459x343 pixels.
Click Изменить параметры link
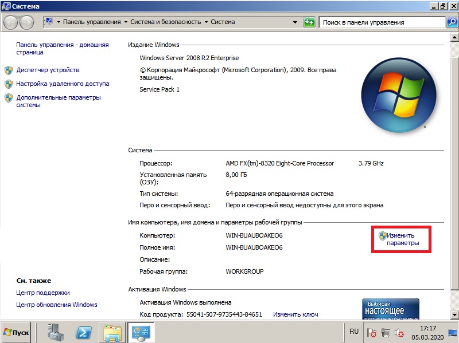pyautogui.click(x=403, y=239)
